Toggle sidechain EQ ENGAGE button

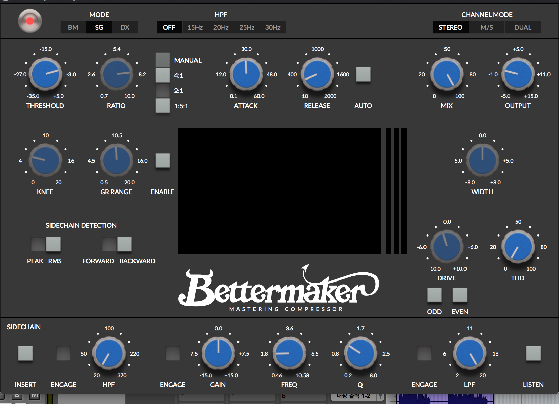click(173, 353)
